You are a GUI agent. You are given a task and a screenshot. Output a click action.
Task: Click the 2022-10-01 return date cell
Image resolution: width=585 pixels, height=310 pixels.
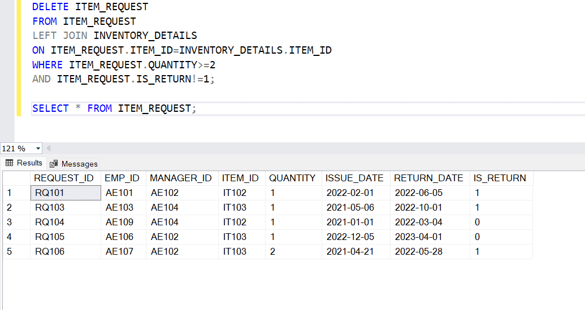point(430,208)
